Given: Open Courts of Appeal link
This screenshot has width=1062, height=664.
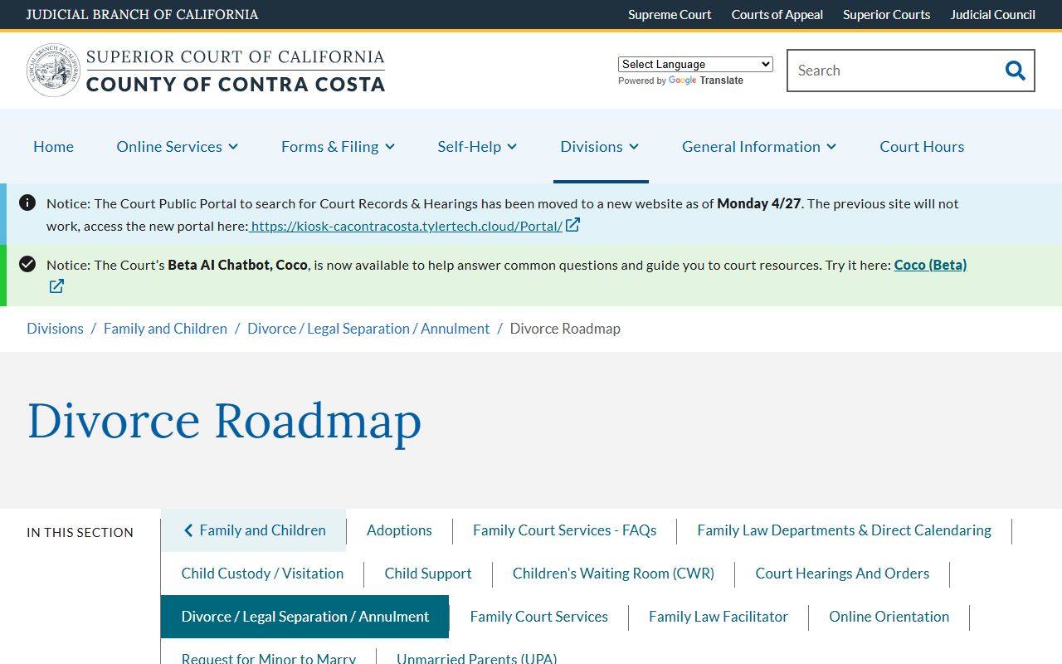Looking at the screenshot, I should click(777, 14).
